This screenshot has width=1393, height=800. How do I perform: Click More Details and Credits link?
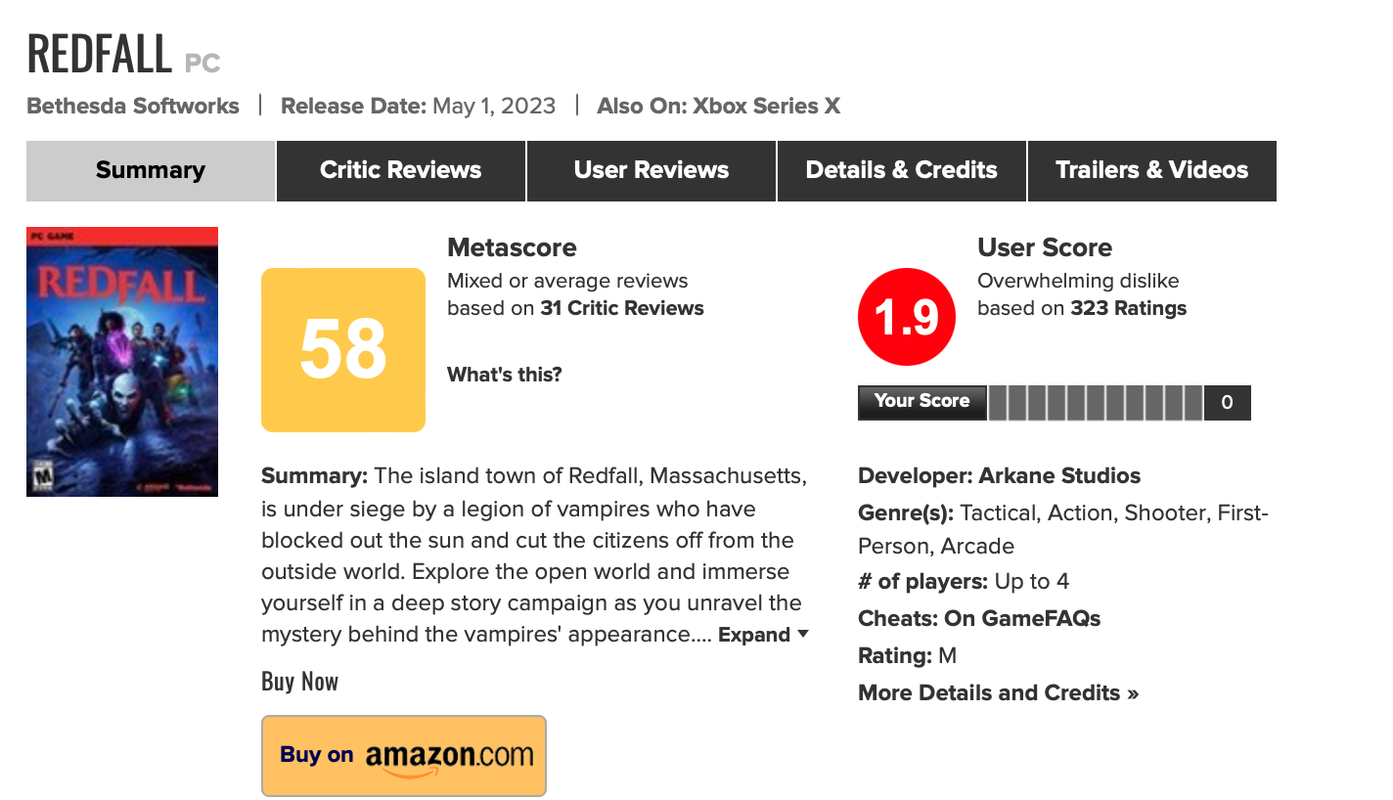998,692
